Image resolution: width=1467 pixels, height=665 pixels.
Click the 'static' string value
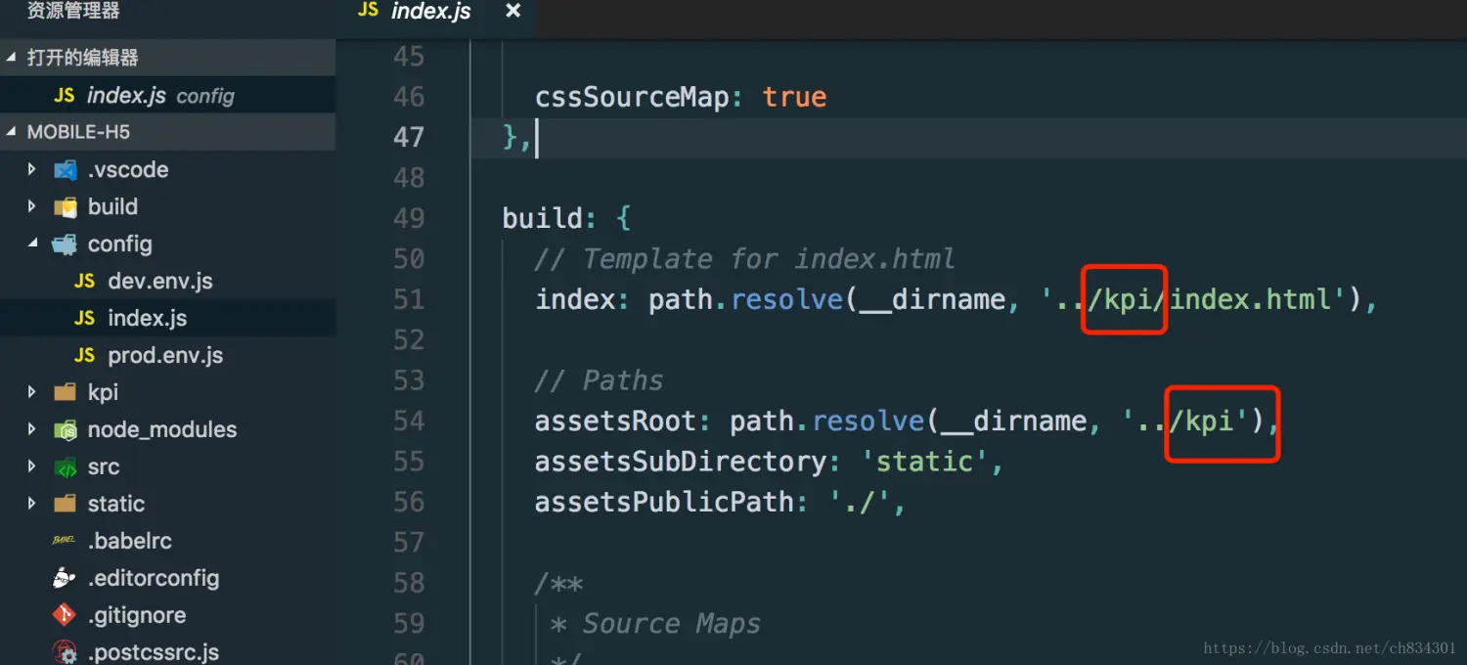(x=925, y=462)
